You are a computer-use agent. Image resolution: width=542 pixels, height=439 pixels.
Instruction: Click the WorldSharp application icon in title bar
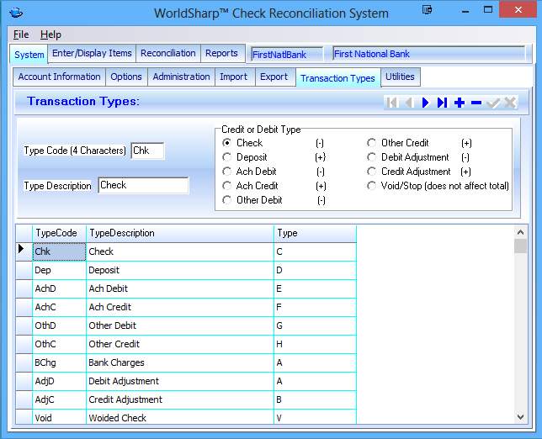[16, 13]
